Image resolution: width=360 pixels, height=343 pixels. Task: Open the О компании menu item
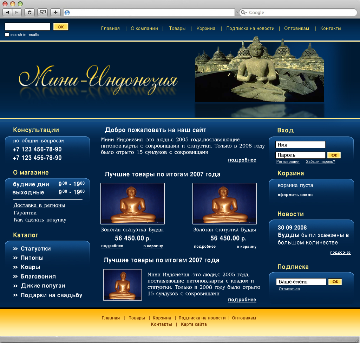[x=144, y=28]
